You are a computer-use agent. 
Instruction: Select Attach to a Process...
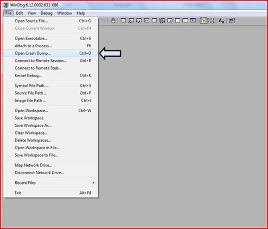point(50,46)
